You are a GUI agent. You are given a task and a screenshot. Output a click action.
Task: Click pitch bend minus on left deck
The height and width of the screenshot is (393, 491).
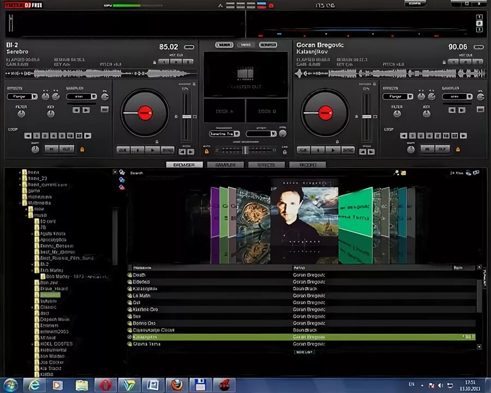[x=182, y=152]
